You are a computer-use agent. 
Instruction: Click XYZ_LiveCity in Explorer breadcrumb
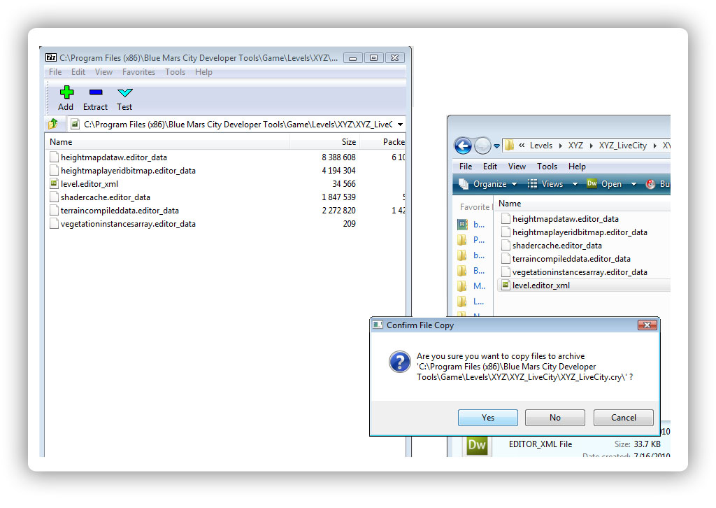point(623,146)
